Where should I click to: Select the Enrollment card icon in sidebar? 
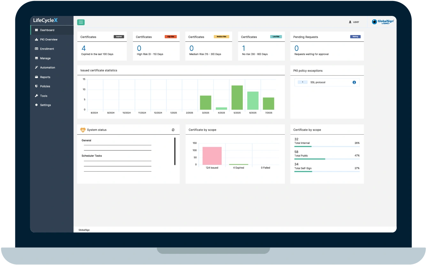[x=36, y=49]
